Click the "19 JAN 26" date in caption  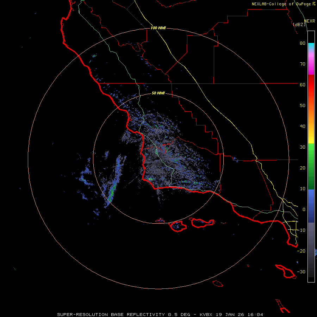pyautogui.click(x=230, y=315)
